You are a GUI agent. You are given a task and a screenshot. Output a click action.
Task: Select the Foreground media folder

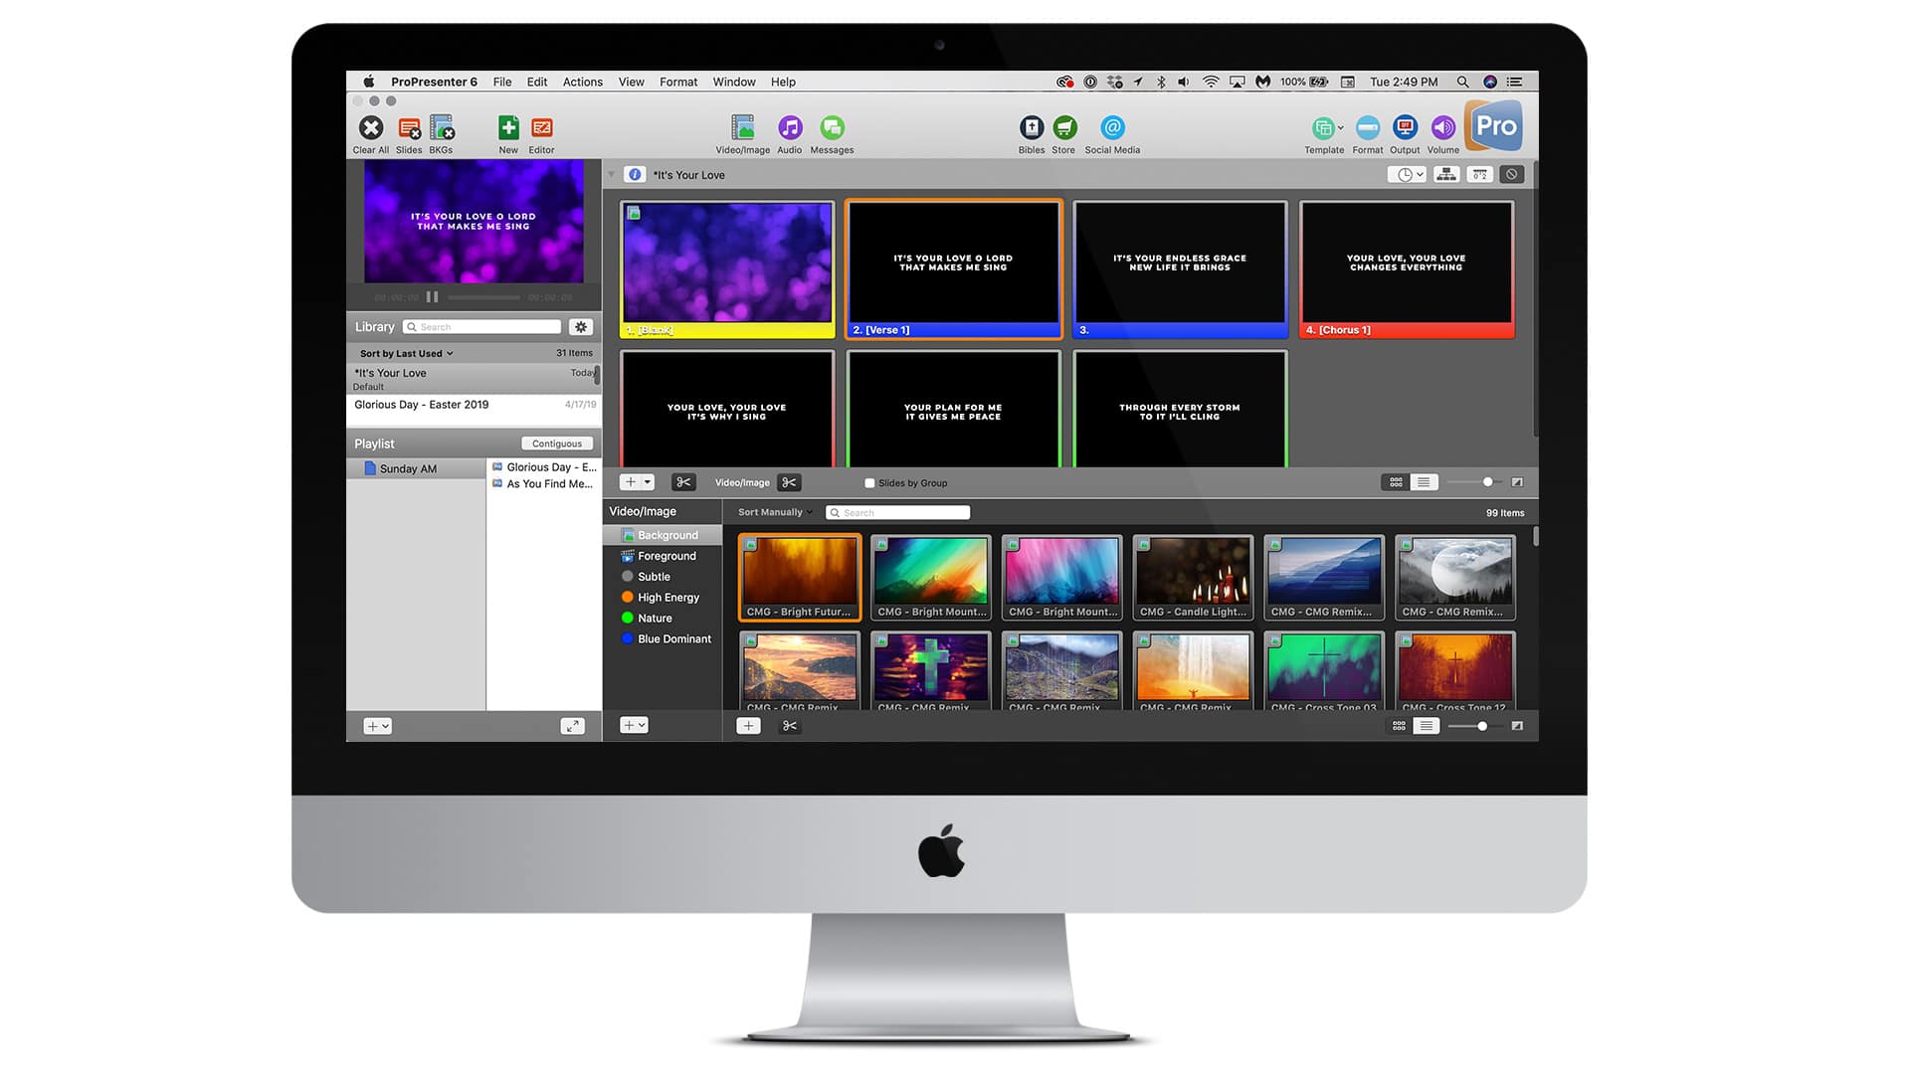pyautogui.click(x=663, y=556)
